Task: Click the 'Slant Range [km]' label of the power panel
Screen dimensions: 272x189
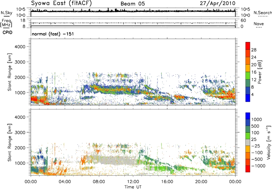Action: click(x=10, y=72)
